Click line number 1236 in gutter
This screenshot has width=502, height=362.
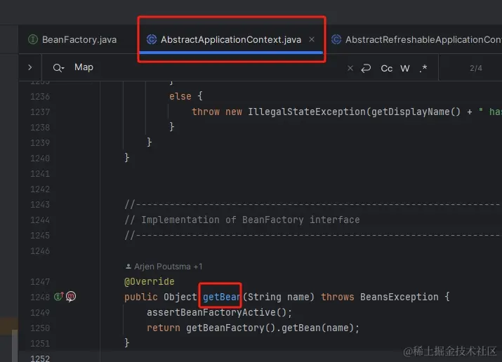point(40,97)
